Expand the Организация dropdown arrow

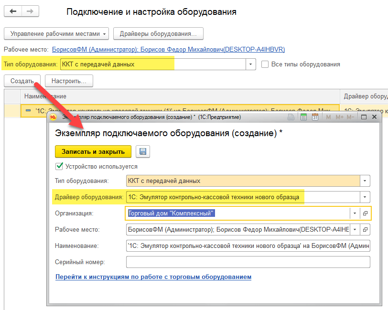click(355, 214)
